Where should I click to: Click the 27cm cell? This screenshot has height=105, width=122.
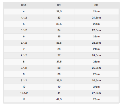coord(96,87)
